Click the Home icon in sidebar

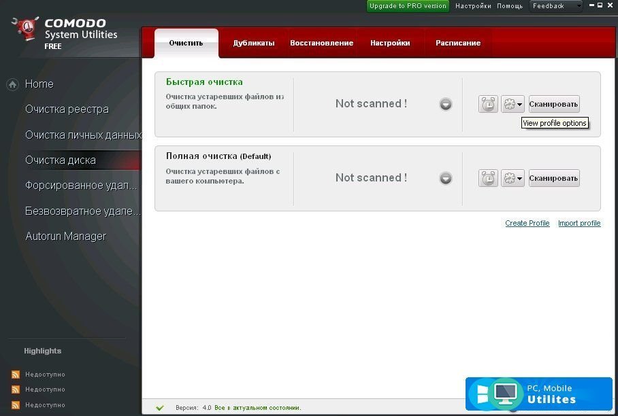(13, 84)
